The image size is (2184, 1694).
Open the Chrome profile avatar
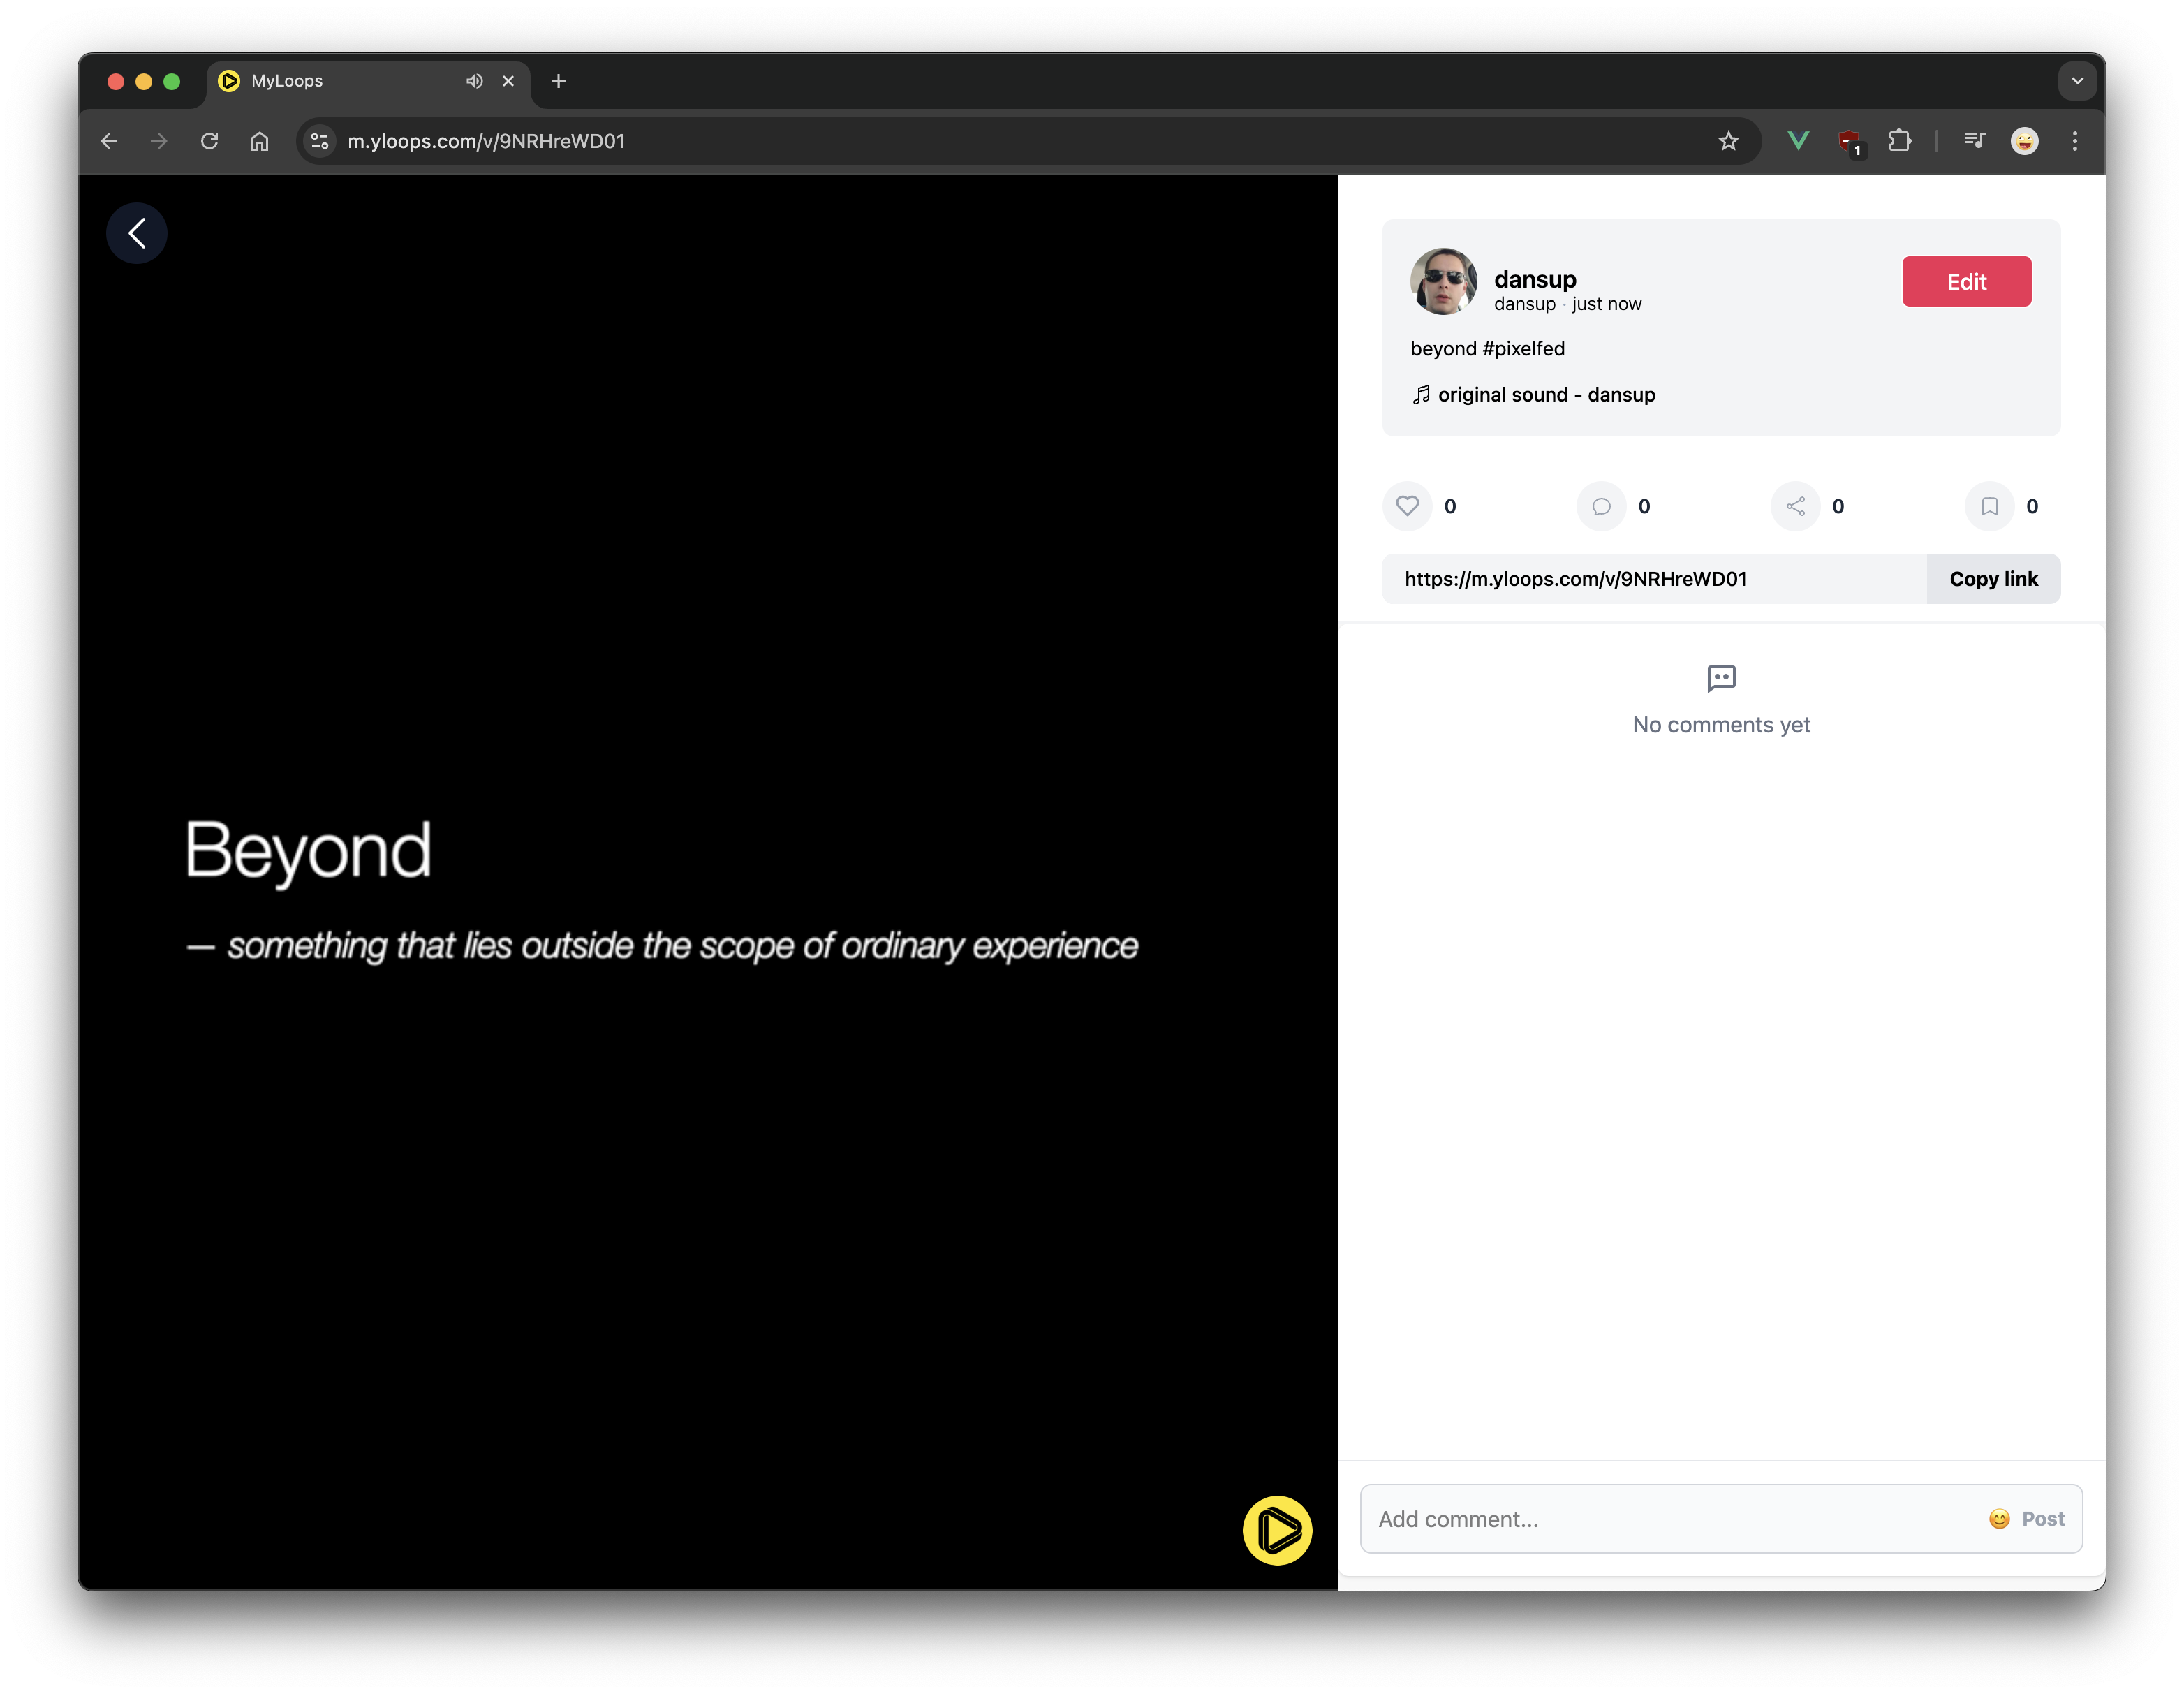point(2024,141)
